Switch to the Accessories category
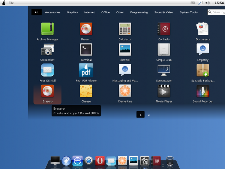 (52, 12)
